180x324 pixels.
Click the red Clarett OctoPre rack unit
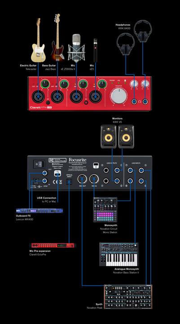click(x=53, y=245)
